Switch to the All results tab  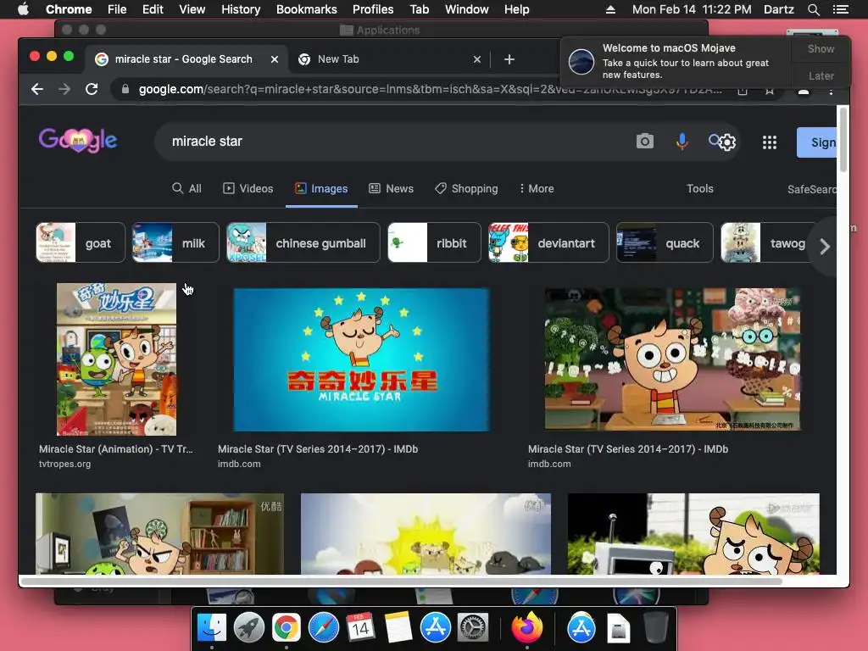(x=186, y=188)
